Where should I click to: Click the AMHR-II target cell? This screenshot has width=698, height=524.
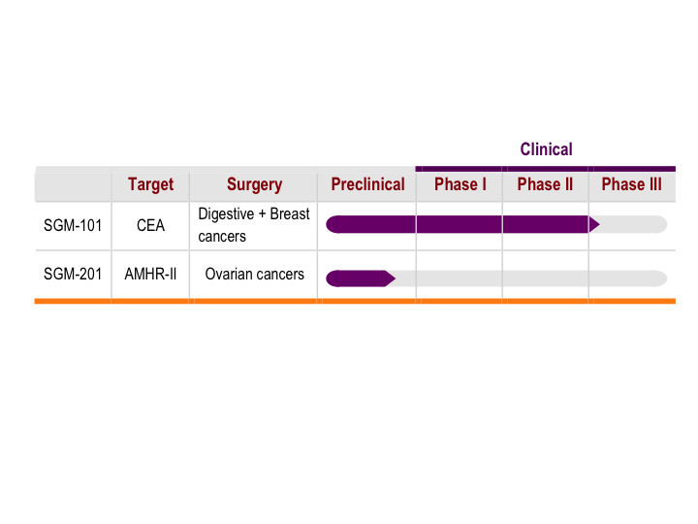[x=150, y=274]
